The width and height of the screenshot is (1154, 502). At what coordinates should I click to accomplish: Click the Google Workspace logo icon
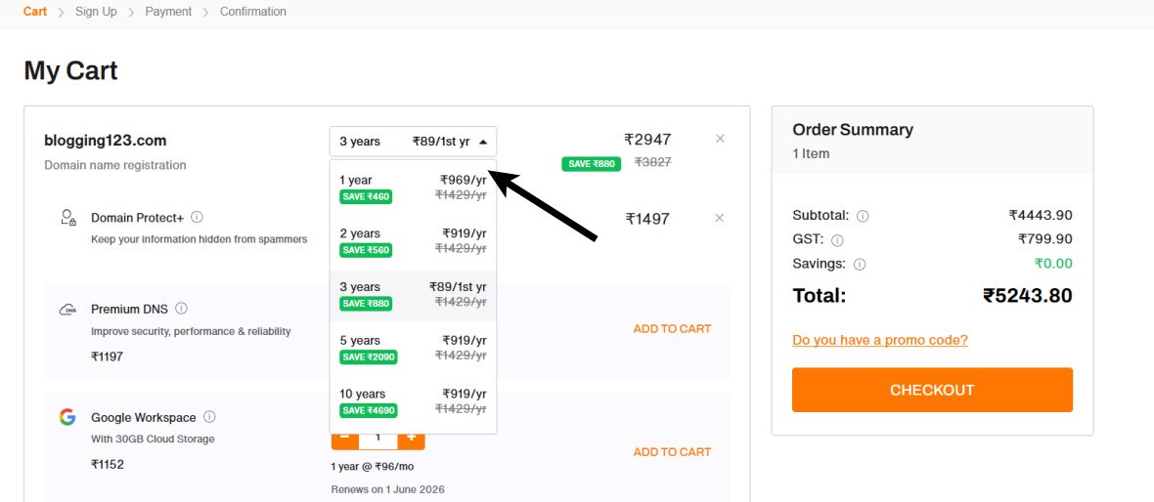(67, 417)
